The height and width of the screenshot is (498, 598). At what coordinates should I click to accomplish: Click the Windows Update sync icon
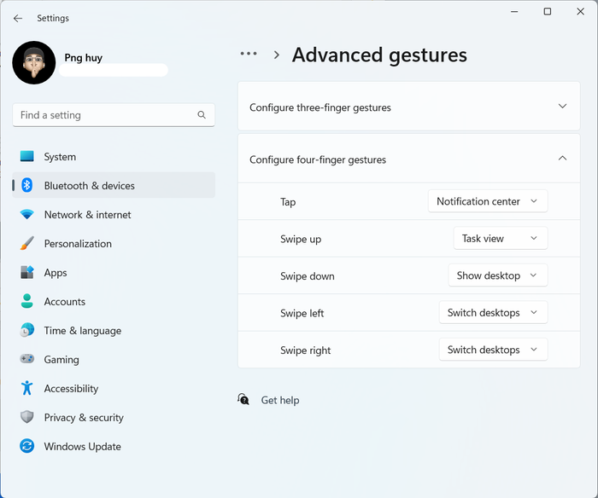coord(27,446)
